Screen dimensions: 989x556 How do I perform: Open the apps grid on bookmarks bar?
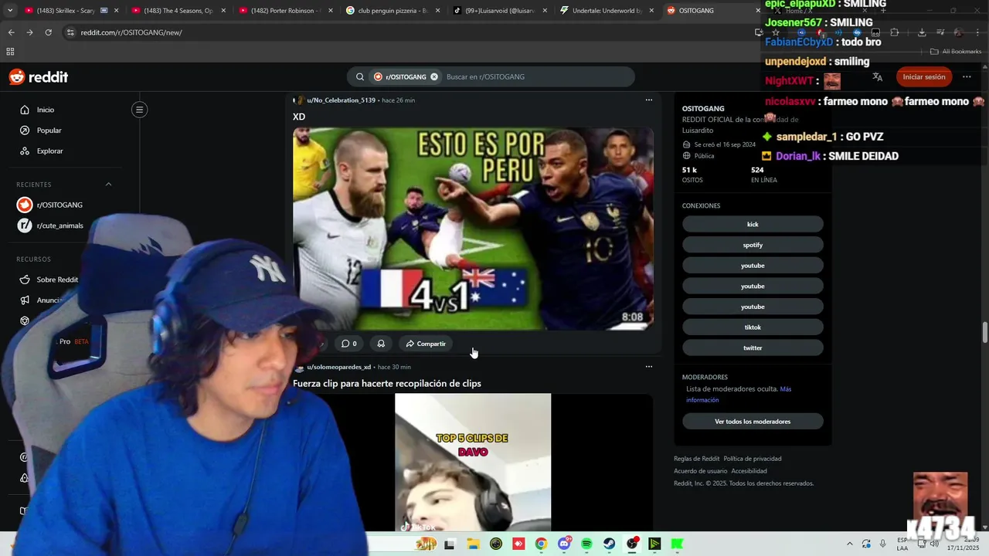[x=10, y=52]
